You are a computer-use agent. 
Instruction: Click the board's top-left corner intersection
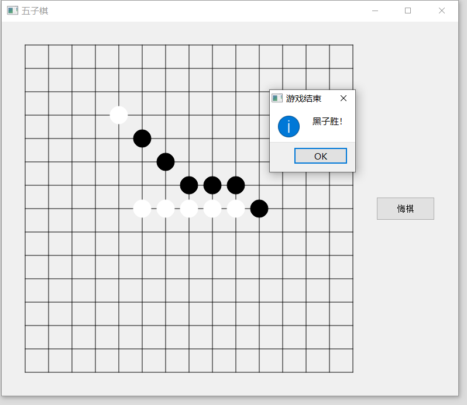tap(25, 45)
